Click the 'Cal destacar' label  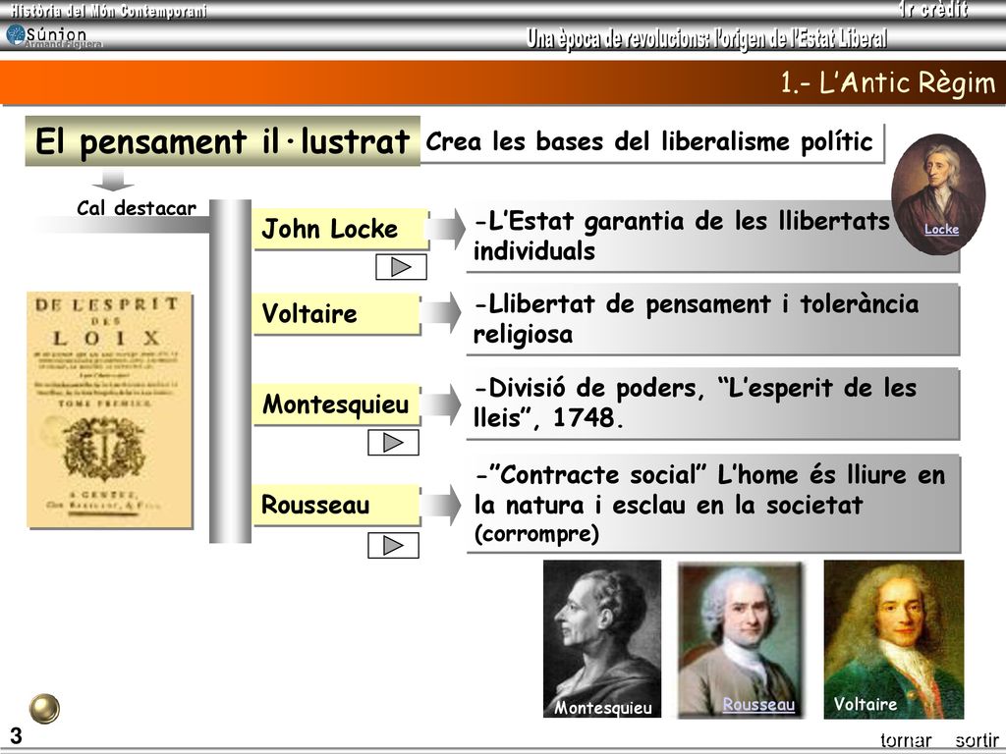coord(136,208)
